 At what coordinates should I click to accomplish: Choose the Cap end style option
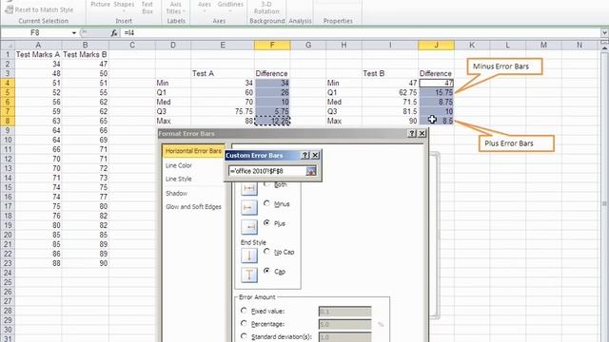(x=266, y=271)
